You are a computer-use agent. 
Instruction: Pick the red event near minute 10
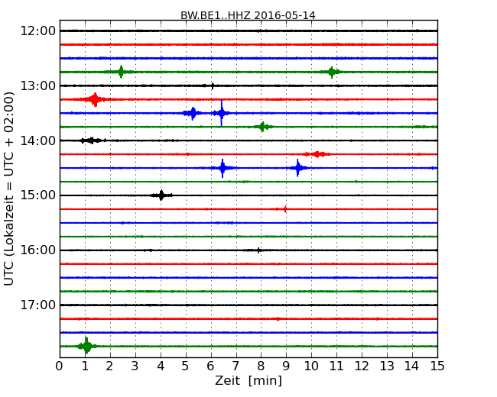click(x=317, y=154)
